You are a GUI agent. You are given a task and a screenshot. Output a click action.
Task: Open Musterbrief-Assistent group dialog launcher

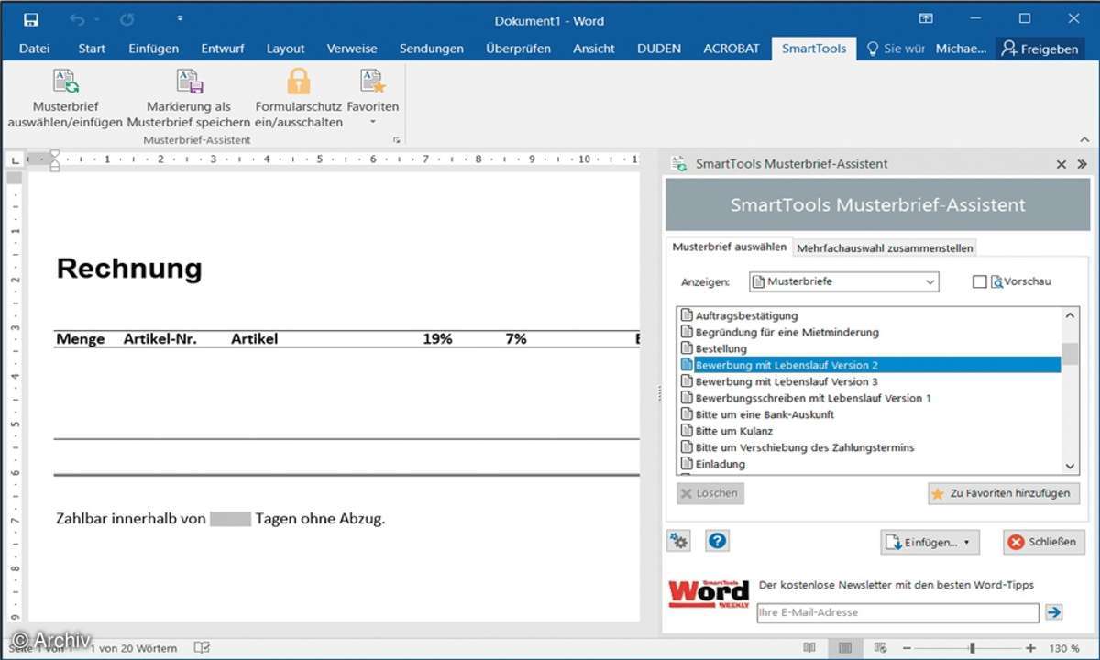point(396,140)
